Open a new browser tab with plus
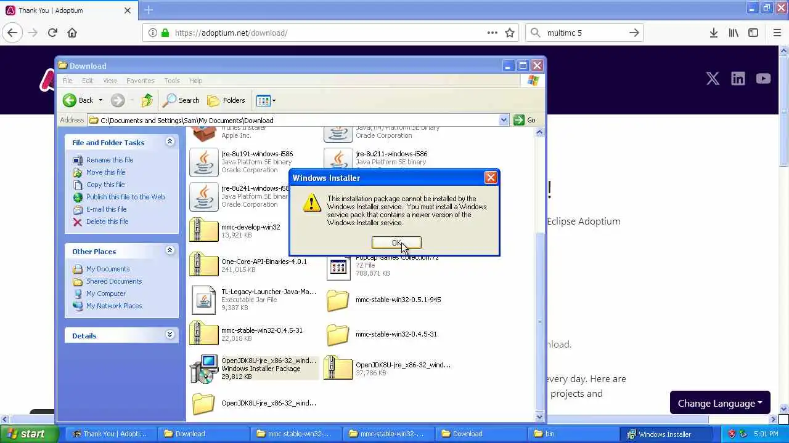789x443 pixels. point(149,10)
